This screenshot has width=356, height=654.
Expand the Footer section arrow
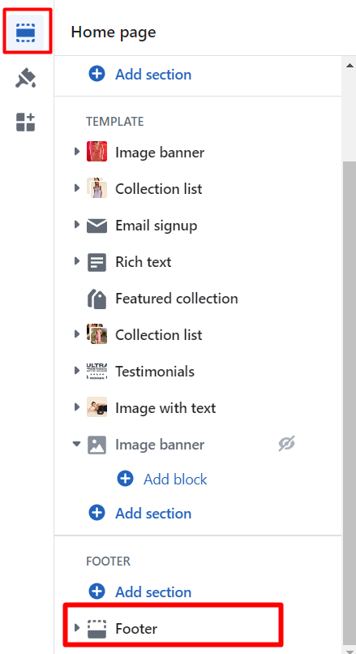(x=77, y=627)
